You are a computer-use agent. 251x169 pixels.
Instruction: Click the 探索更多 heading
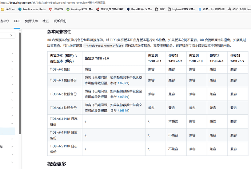coord(57,164)
